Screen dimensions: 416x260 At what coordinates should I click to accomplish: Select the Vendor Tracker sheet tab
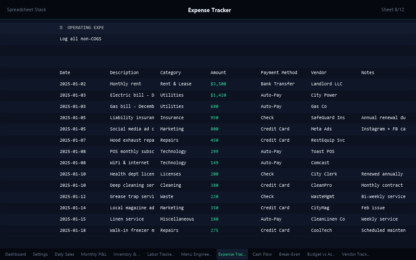(356, 254)
